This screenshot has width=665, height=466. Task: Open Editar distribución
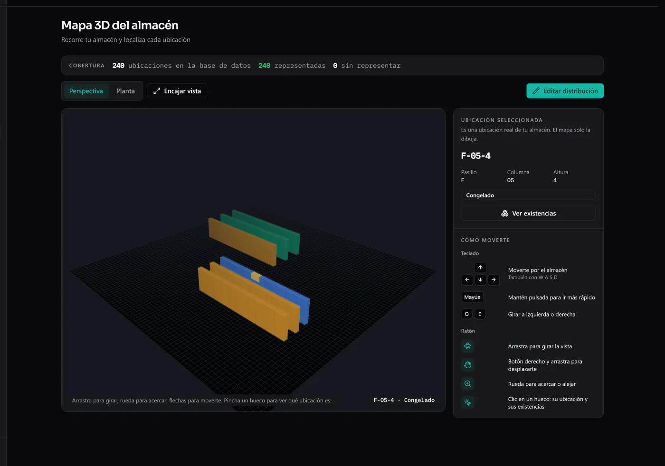(x=565, y=91)
